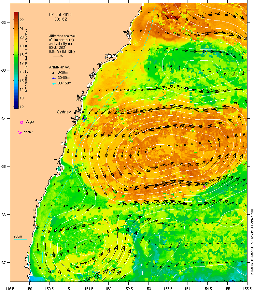
Task: Click the 155 longitude axis label
Action: pyautogui.click(x=227, y=288)
